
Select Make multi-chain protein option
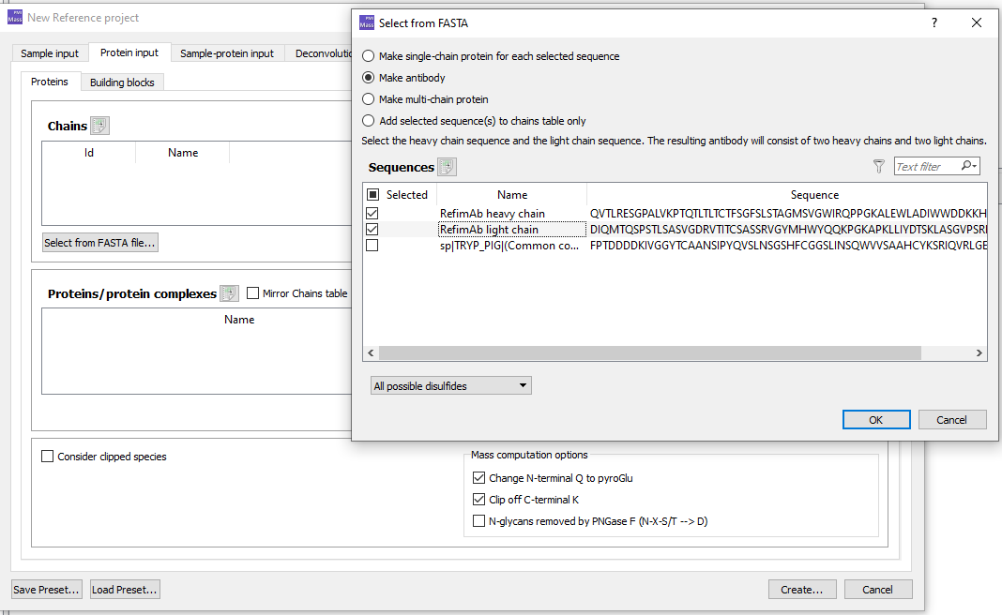click(368, 99)
